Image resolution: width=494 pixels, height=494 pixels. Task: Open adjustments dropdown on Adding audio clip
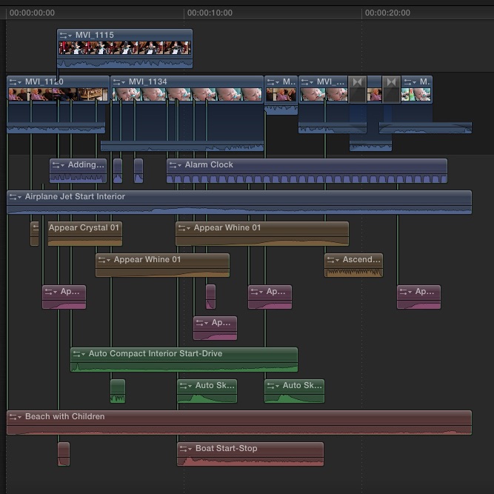point(59,165)
